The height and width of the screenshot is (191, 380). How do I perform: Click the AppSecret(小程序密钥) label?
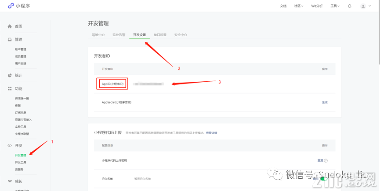coord(116,102)
